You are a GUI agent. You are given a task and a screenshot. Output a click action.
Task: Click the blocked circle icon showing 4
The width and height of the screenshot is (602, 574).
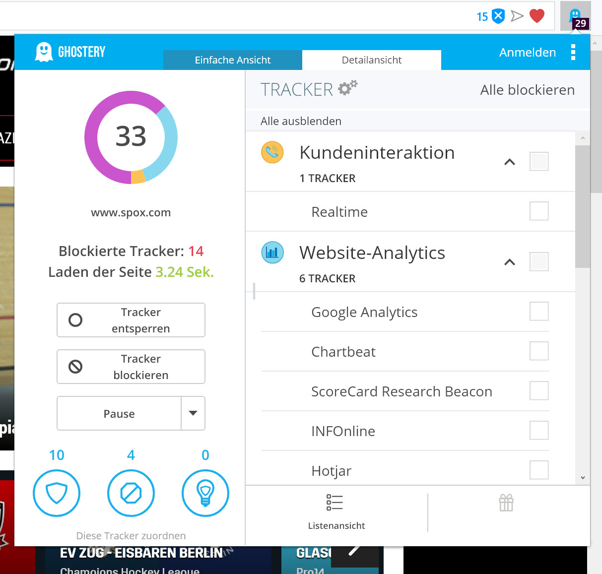(131, 493)
